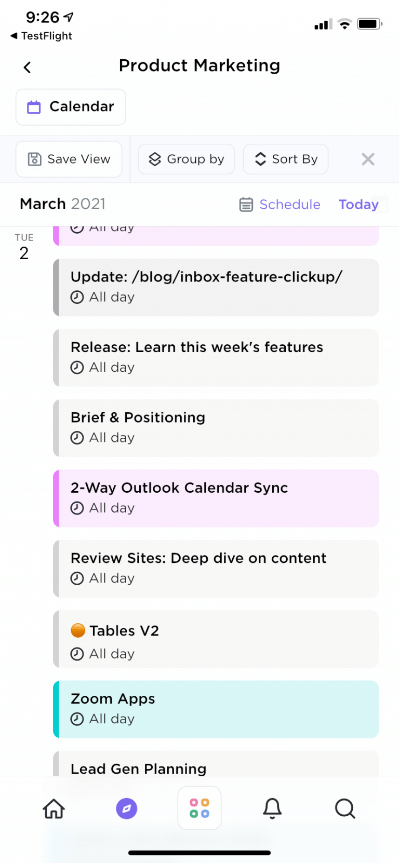Open the apps grid icon in bottom bar
399x863 pixels.
click(x=199, y=808)
